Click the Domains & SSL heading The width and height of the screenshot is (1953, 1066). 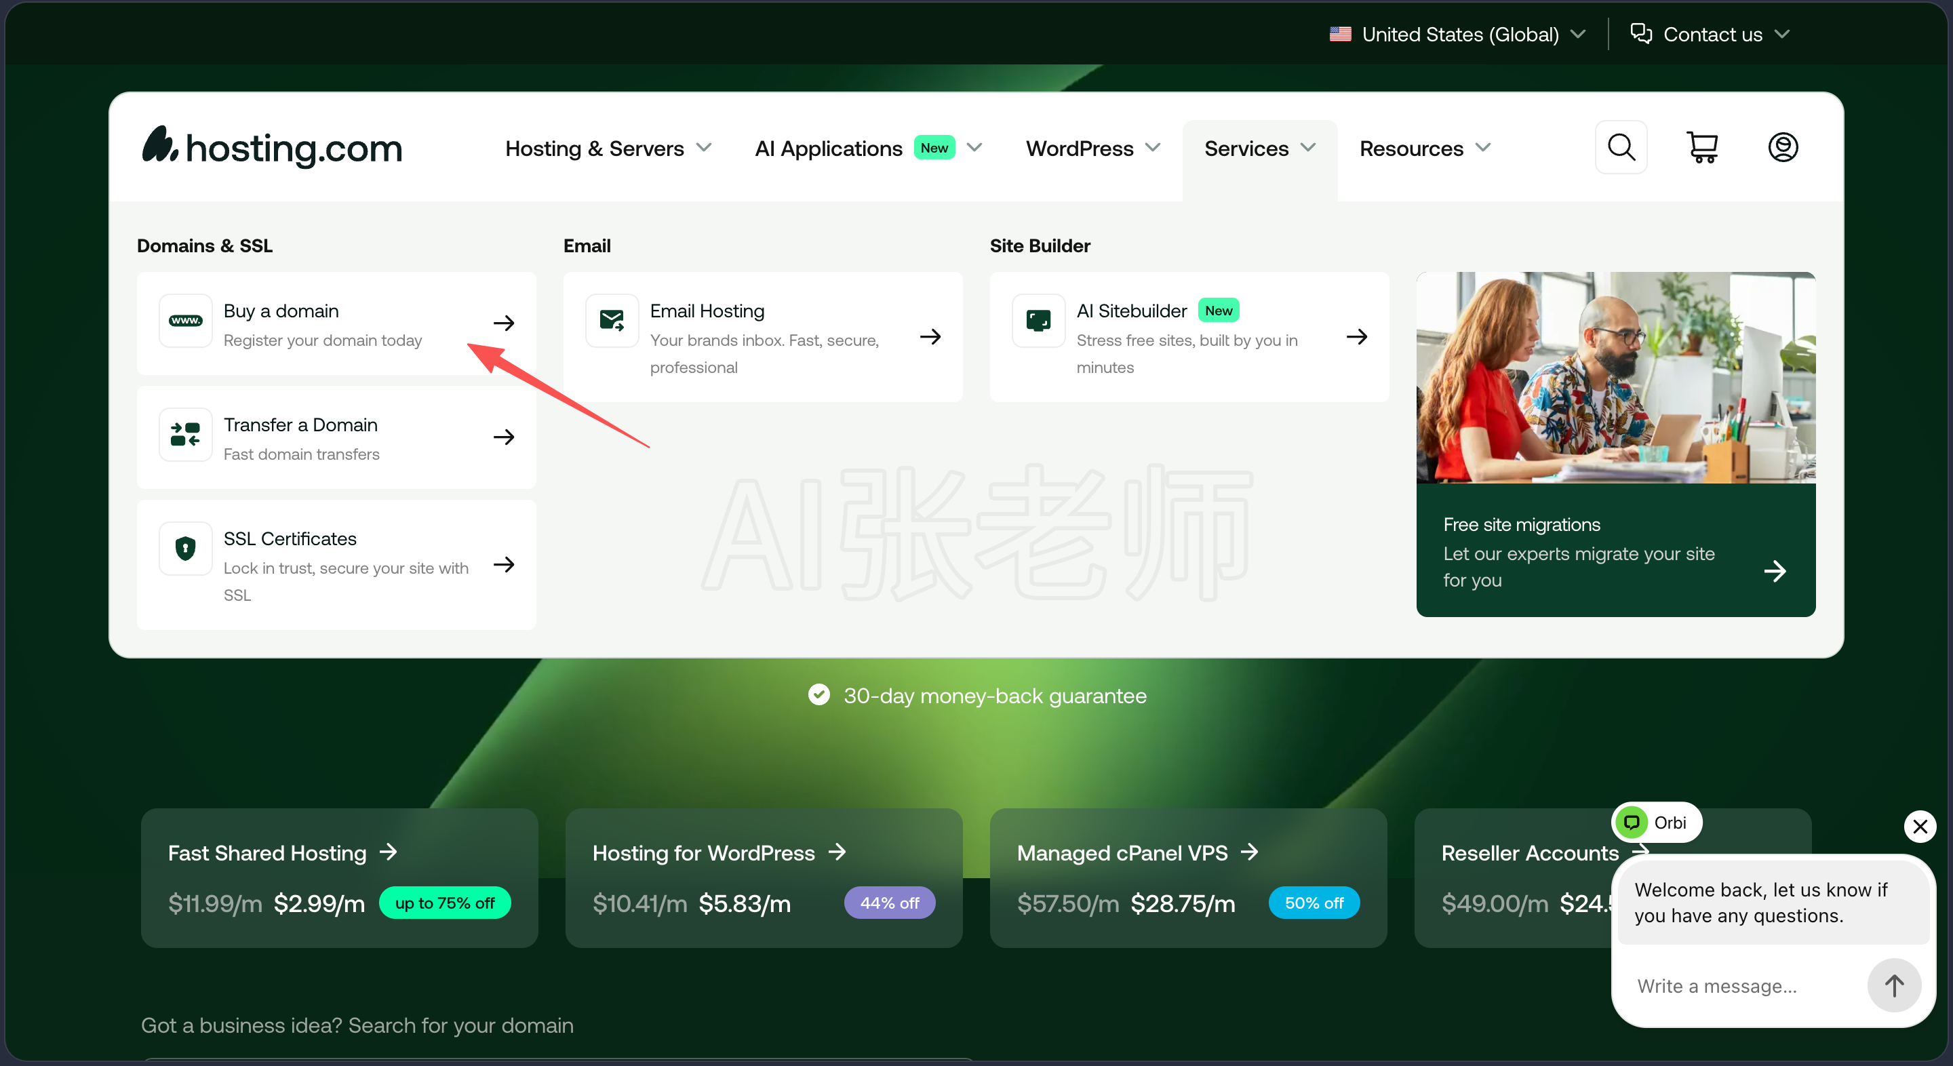pyautogui.click(x=205, y=245)
